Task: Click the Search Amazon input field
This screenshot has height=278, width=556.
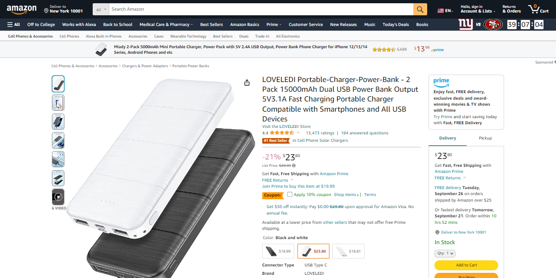Action: click(x=261, y=9)
